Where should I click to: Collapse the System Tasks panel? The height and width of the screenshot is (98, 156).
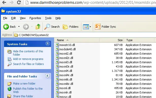(x=48, y=43)
